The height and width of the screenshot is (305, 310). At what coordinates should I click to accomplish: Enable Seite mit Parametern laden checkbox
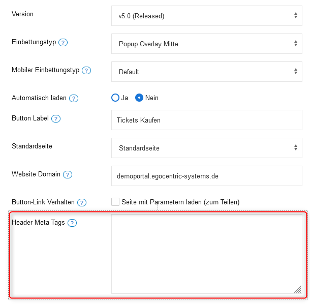coord(115,202)
